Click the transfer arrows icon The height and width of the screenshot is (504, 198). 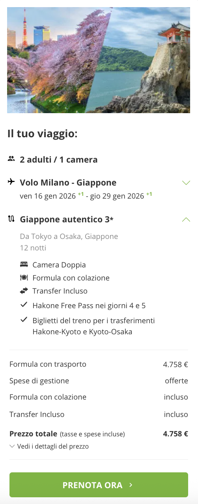(x=24, y=291)
